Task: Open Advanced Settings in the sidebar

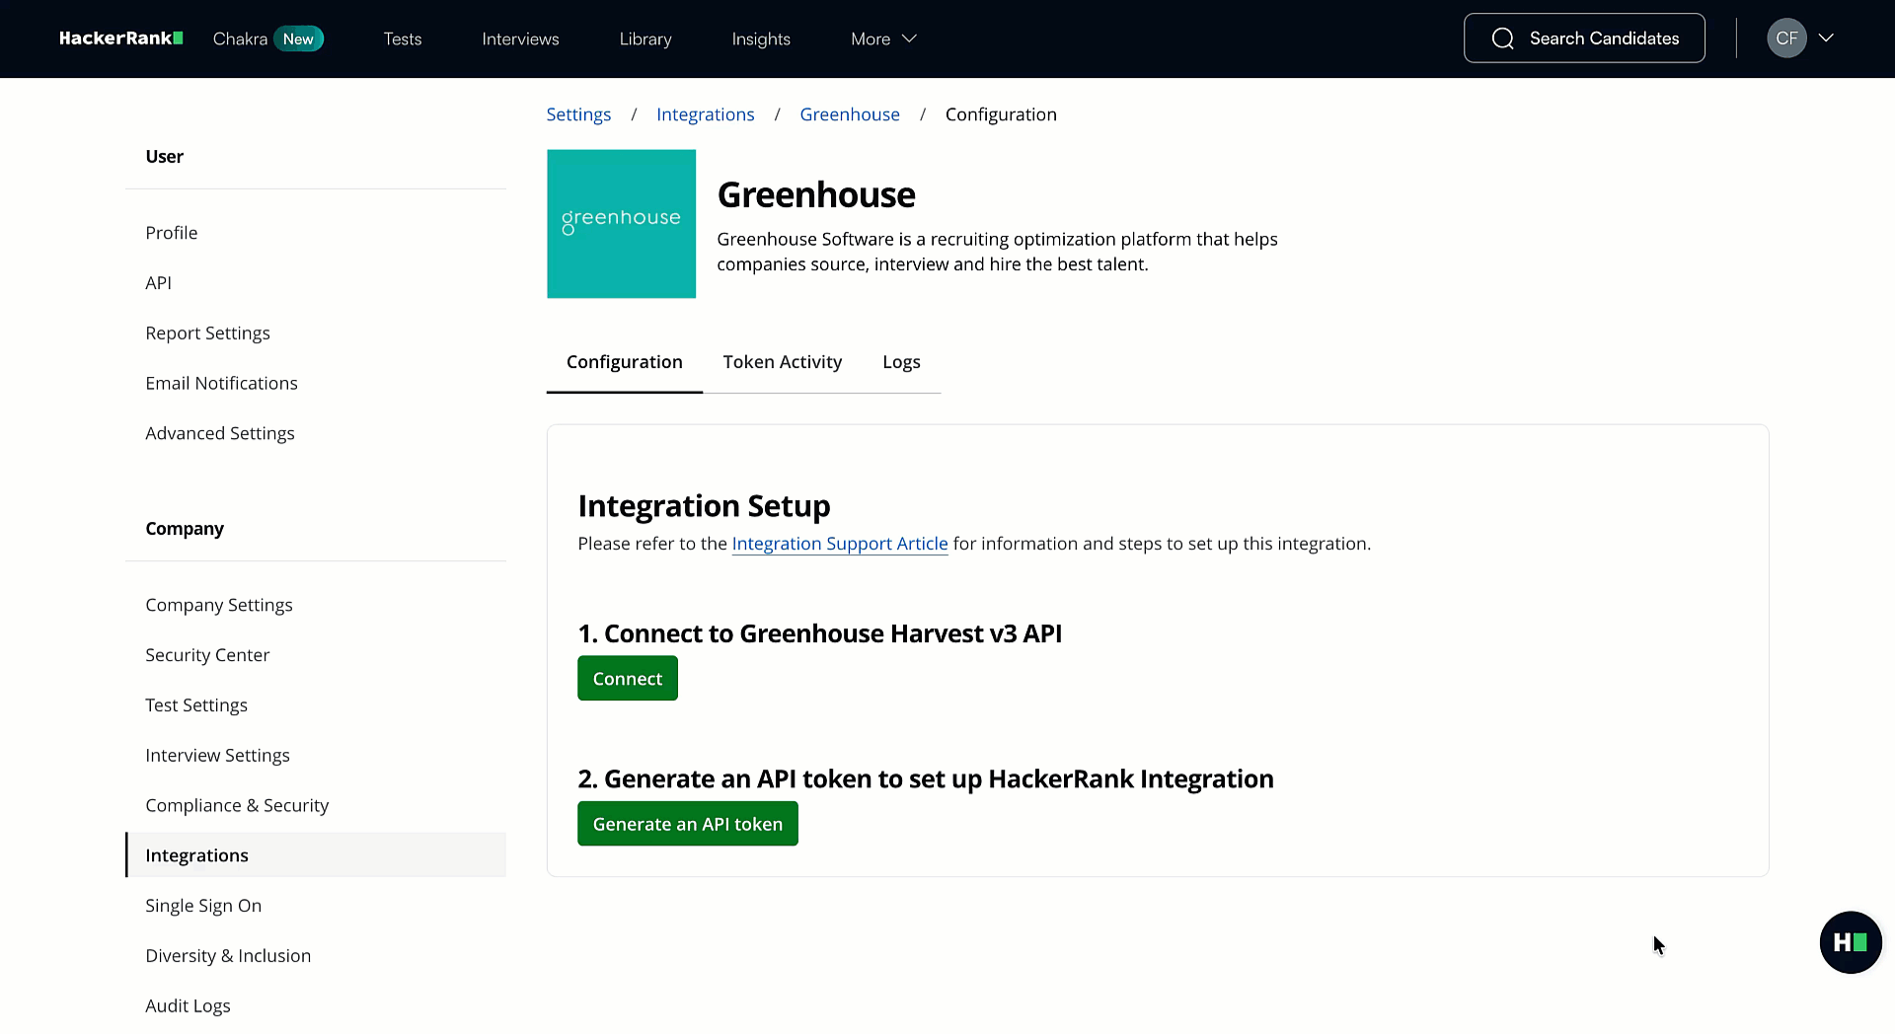Action: pos(220,434)
